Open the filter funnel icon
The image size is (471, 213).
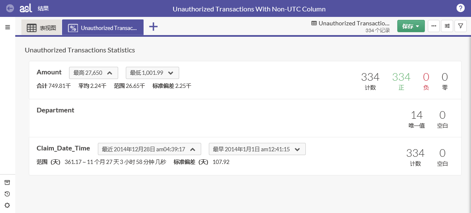(460, 26)
